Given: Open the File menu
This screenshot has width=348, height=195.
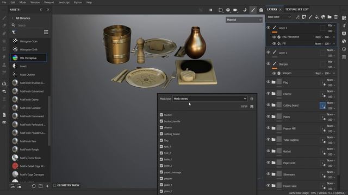Looking at the screenshot, I should click(x=4, y=2).
